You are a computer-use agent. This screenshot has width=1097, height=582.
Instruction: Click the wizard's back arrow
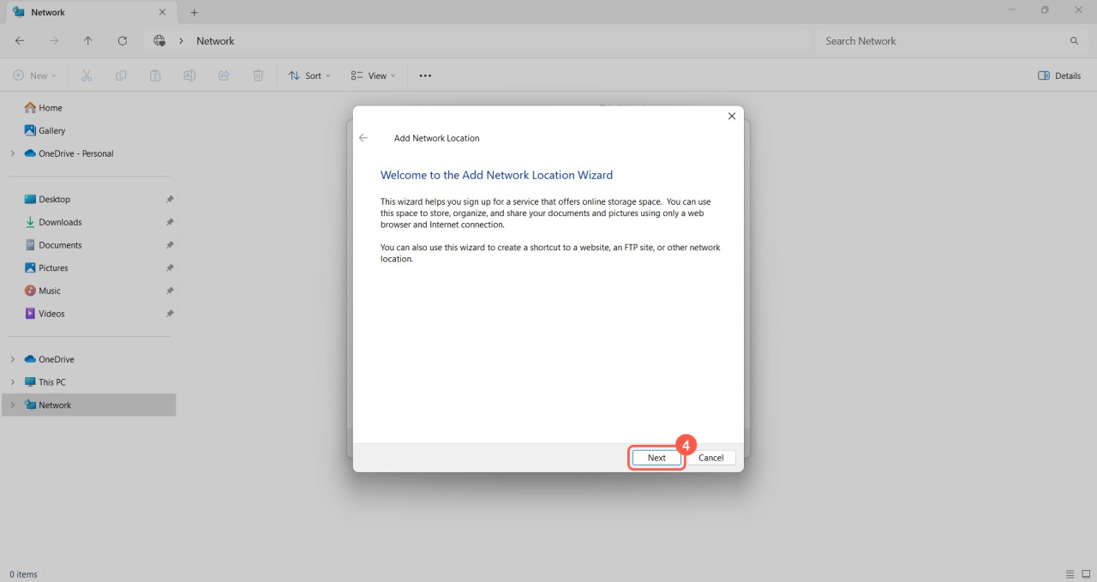click(x=363, y=138)
